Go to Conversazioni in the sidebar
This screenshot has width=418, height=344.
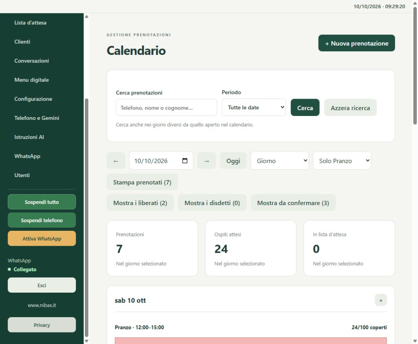pos(32,61)
